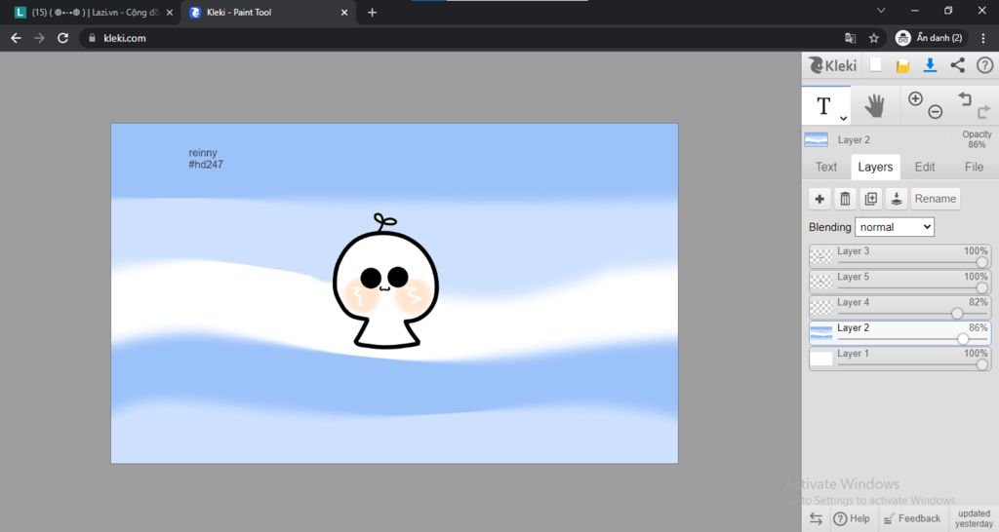Image resolution: width=999 pixels, height=532 pixels.
Task: Add a new layer with plus button
Action: [x=819, y=199]
